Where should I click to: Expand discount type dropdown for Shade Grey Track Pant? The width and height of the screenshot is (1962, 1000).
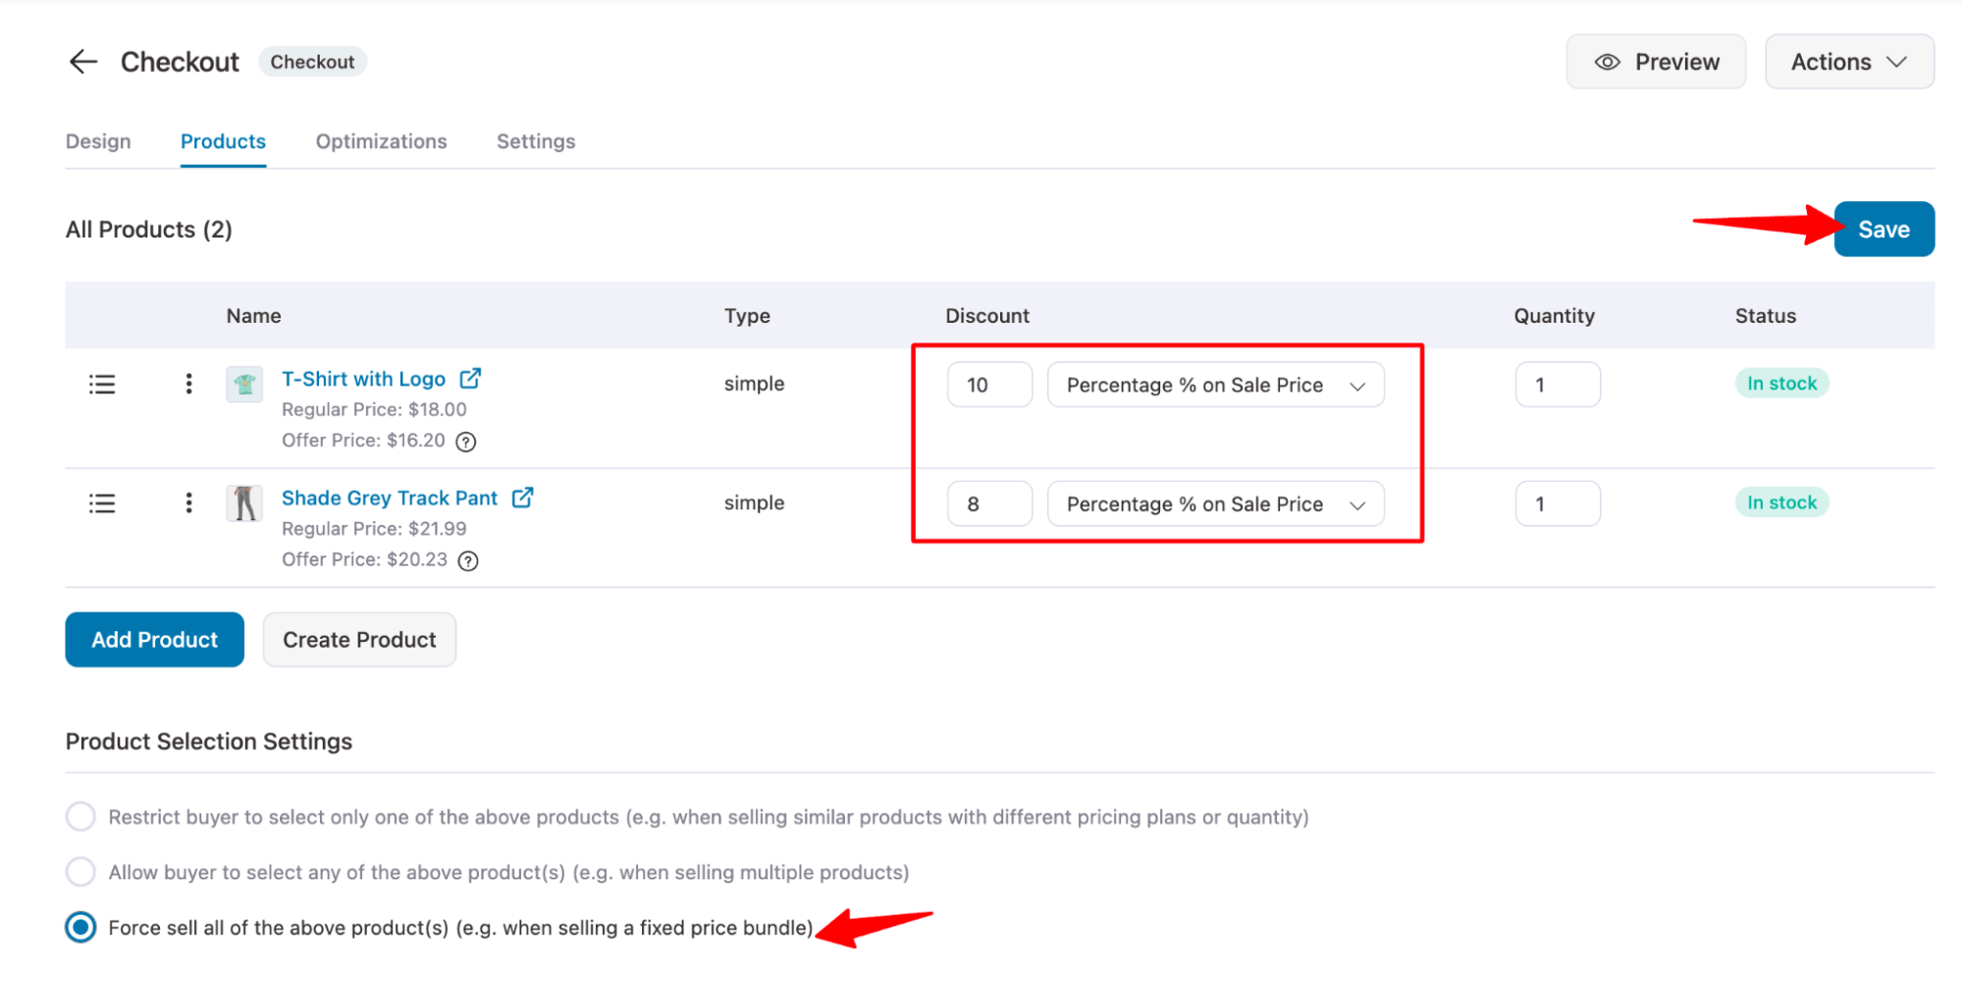pos(1215,504)
